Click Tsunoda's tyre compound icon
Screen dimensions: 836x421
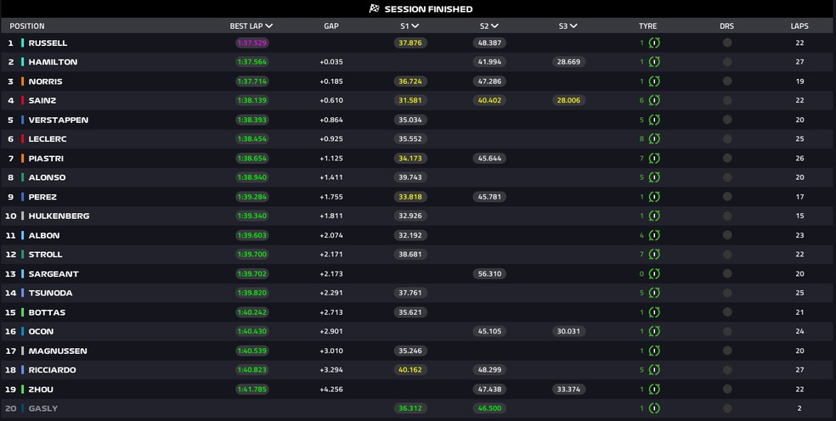coord(654,293)
